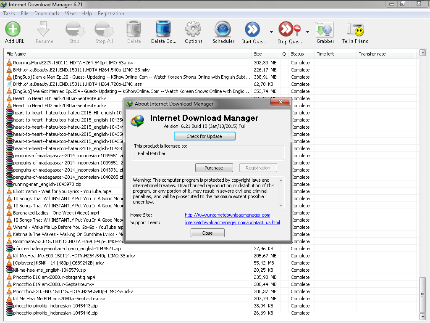Click download list scroll down arrow

[x=422, y=316]
